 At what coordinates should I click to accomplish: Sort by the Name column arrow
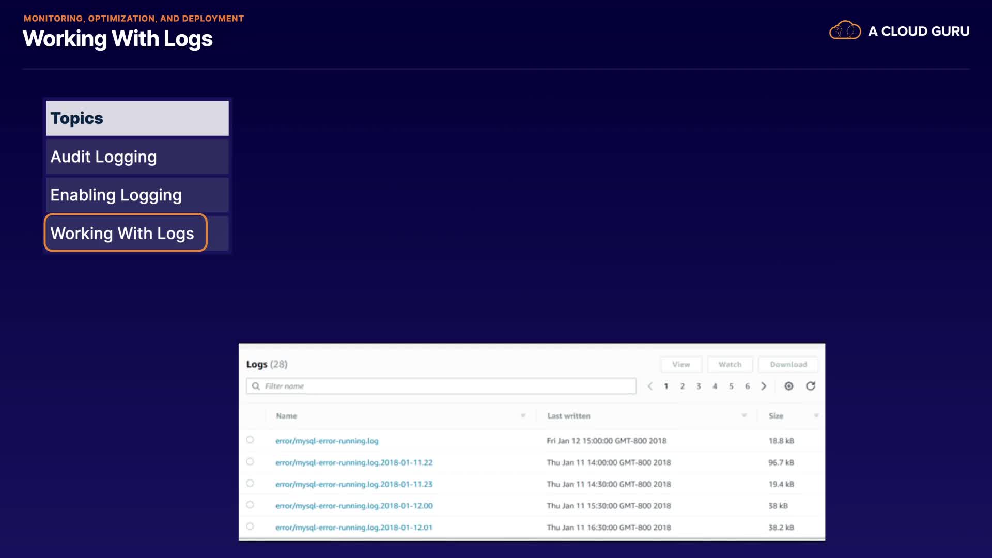[x=523, y=416]
